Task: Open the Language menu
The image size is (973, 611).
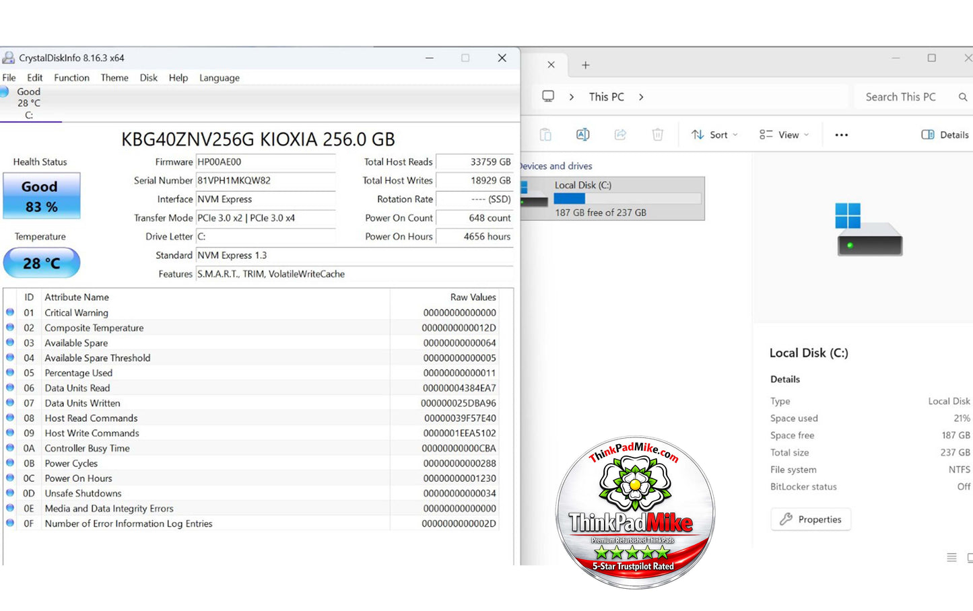Action: click(x=220, y=78)
